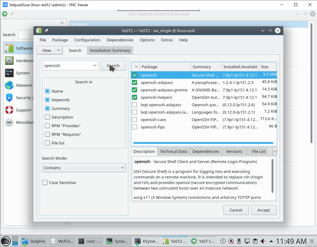Enable the RPM "Requires" checkbox
Viewport: 317px width, 247px height.
47,134
